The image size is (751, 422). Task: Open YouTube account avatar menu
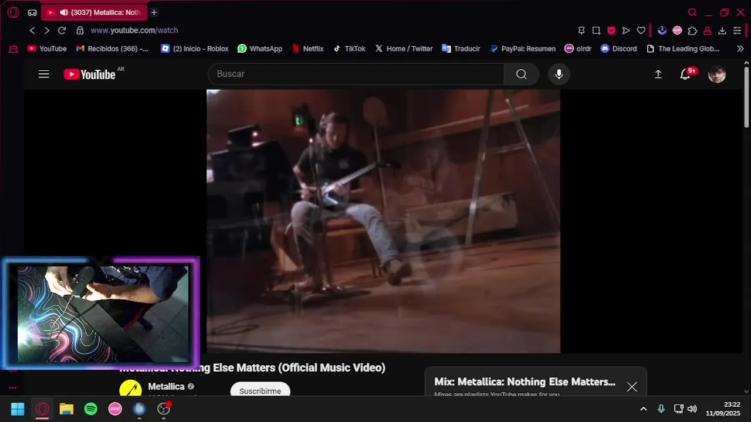(x=717, y=74)
